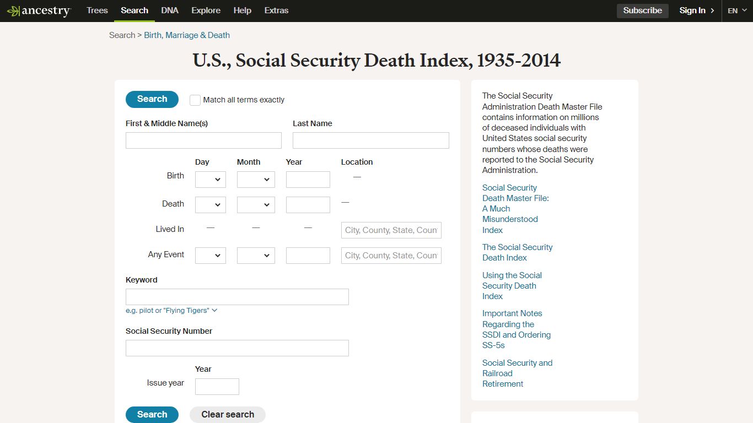Open Death Master File: A Much Misunderstood Index link
This screenshot has height=423, width=753.
coord(515,209)
